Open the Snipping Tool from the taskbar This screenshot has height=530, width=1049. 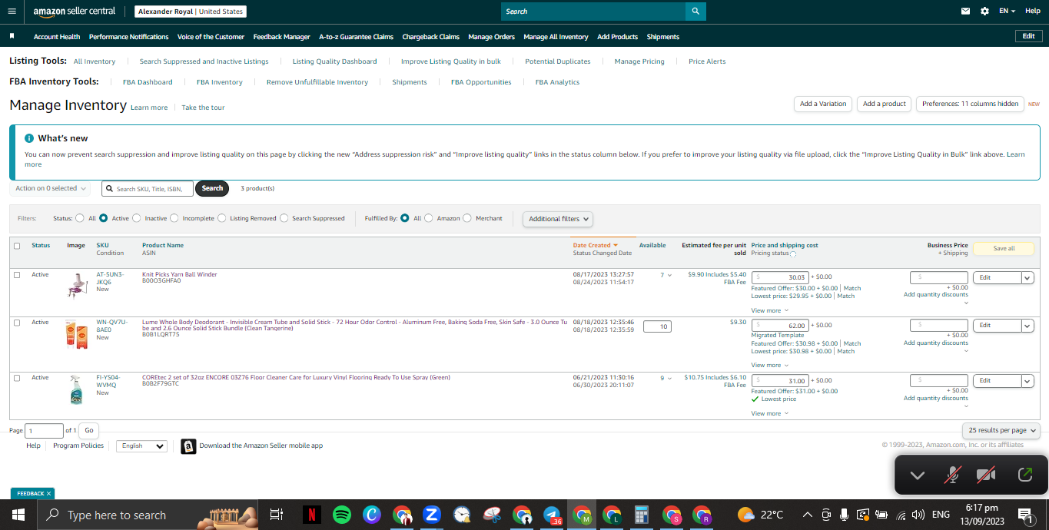492,515
